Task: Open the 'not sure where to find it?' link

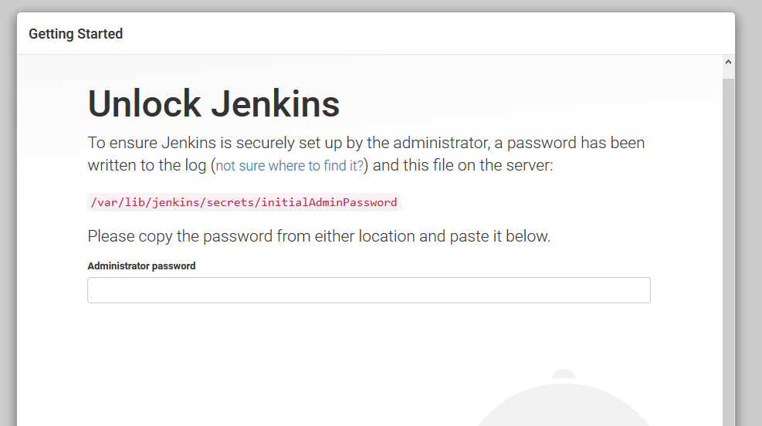Action: (x=290, y=166)
